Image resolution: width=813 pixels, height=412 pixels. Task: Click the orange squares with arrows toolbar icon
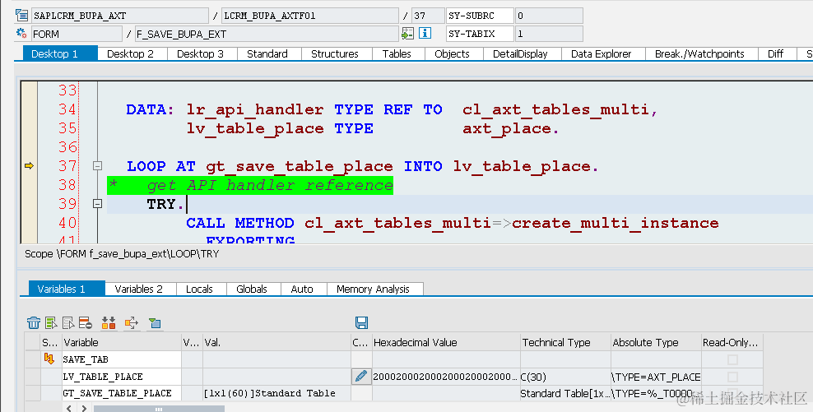tap(109, 323)
